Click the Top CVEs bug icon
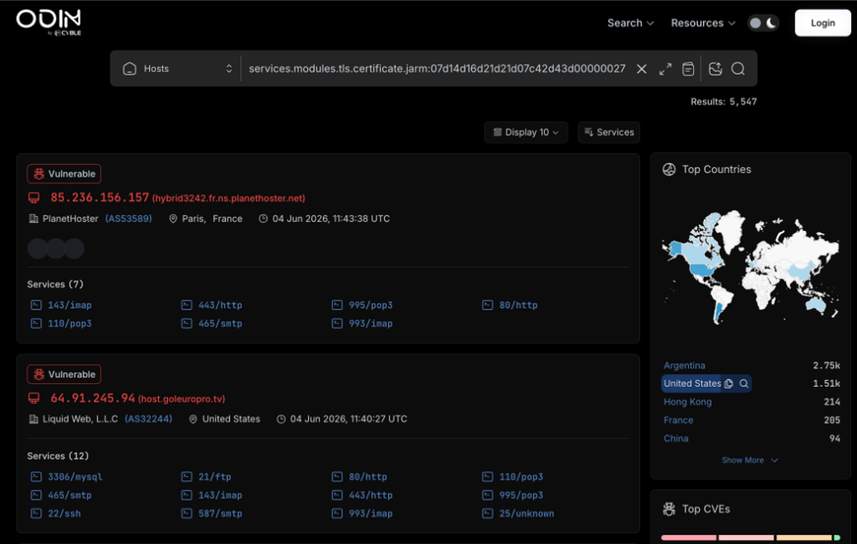 (669, 509)
